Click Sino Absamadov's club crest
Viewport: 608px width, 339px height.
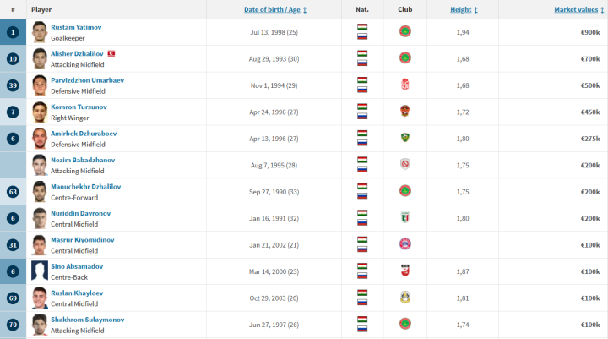(405, 271)
